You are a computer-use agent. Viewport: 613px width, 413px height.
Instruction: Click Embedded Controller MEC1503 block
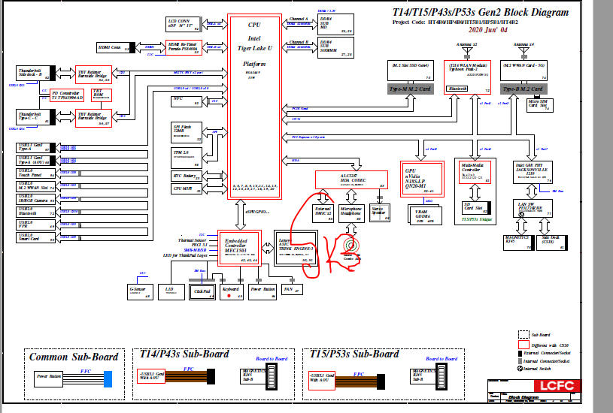tap(239, 248)
